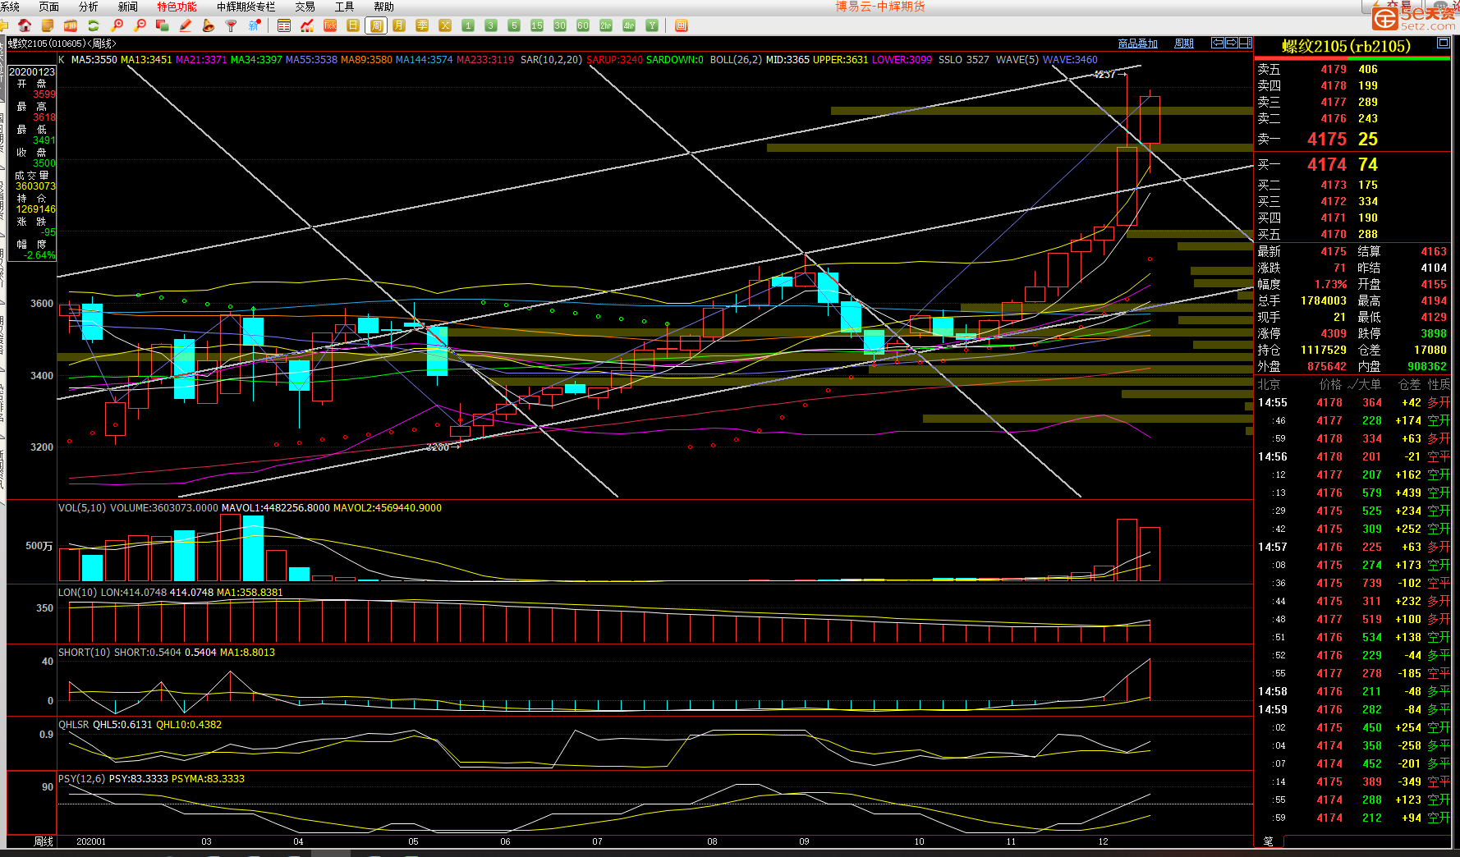Switch to Tick chart period
Screen dimensions: 1460x857
click(x=330, y=25)
